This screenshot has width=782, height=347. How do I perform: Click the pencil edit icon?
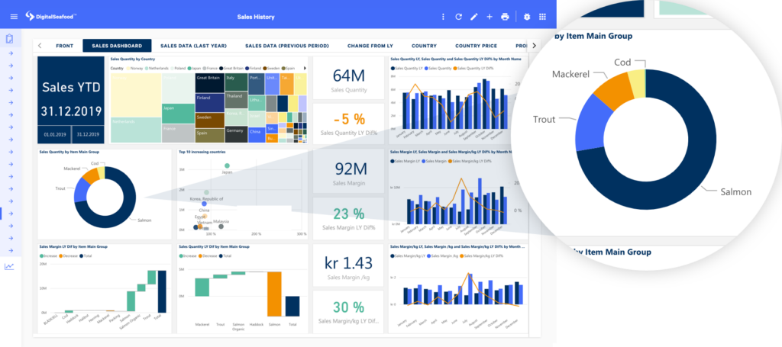[473, 17]
